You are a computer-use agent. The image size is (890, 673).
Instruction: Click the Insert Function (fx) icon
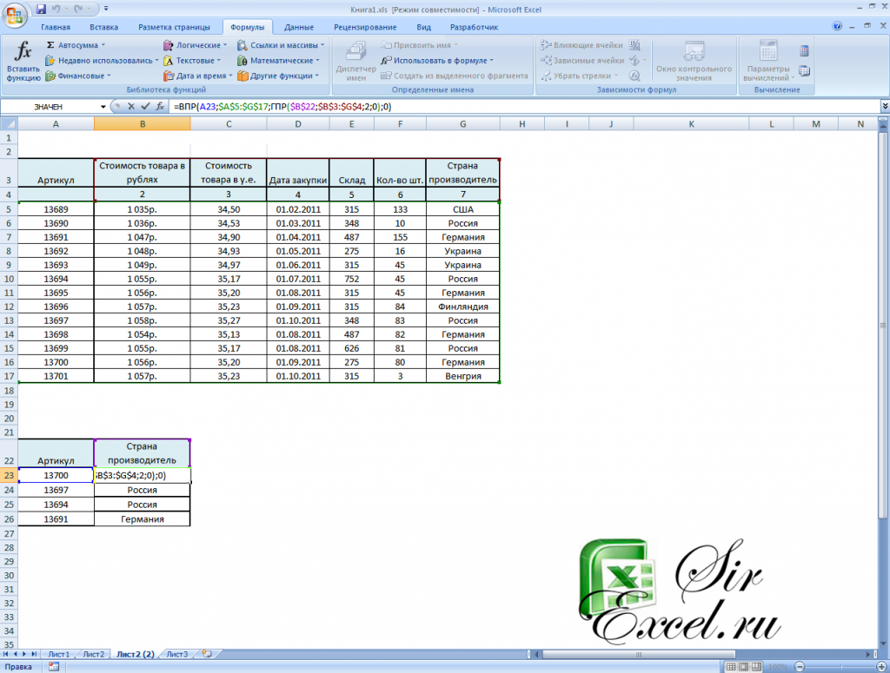pyautogui.click(x=22, y=52)
